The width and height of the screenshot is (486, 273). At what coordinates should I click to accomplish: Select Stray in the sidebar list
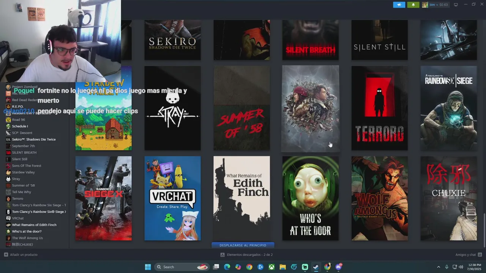point(16,179)
